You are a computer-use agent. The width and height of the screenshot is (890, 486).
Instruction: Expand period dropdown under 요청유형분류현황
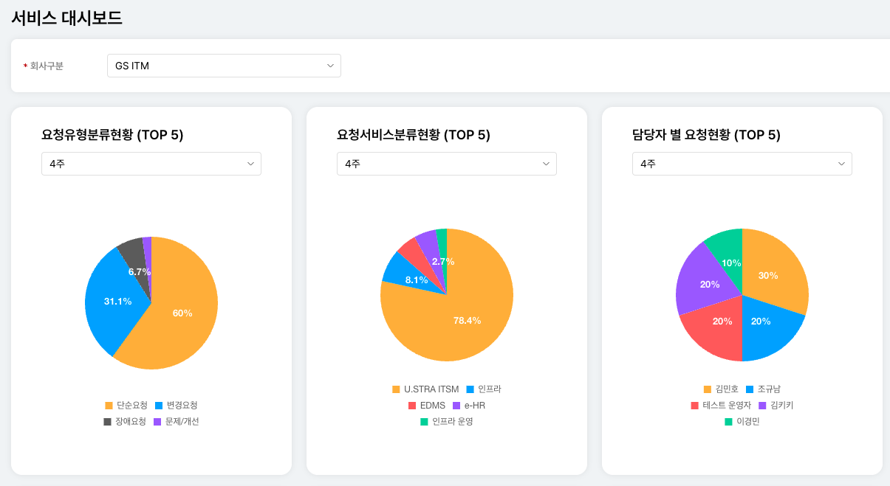pos(151,164)
